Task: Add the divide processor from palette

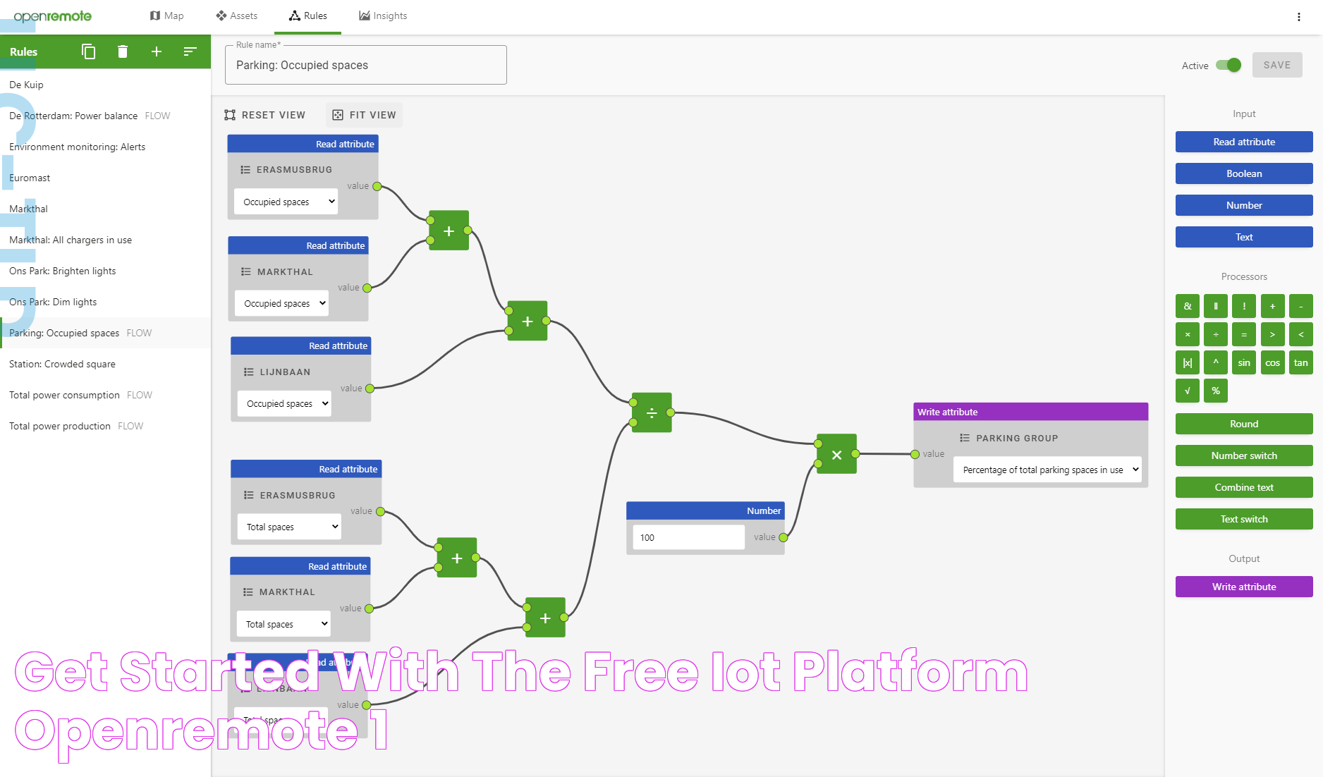Action: click(x=1216, y=334)
